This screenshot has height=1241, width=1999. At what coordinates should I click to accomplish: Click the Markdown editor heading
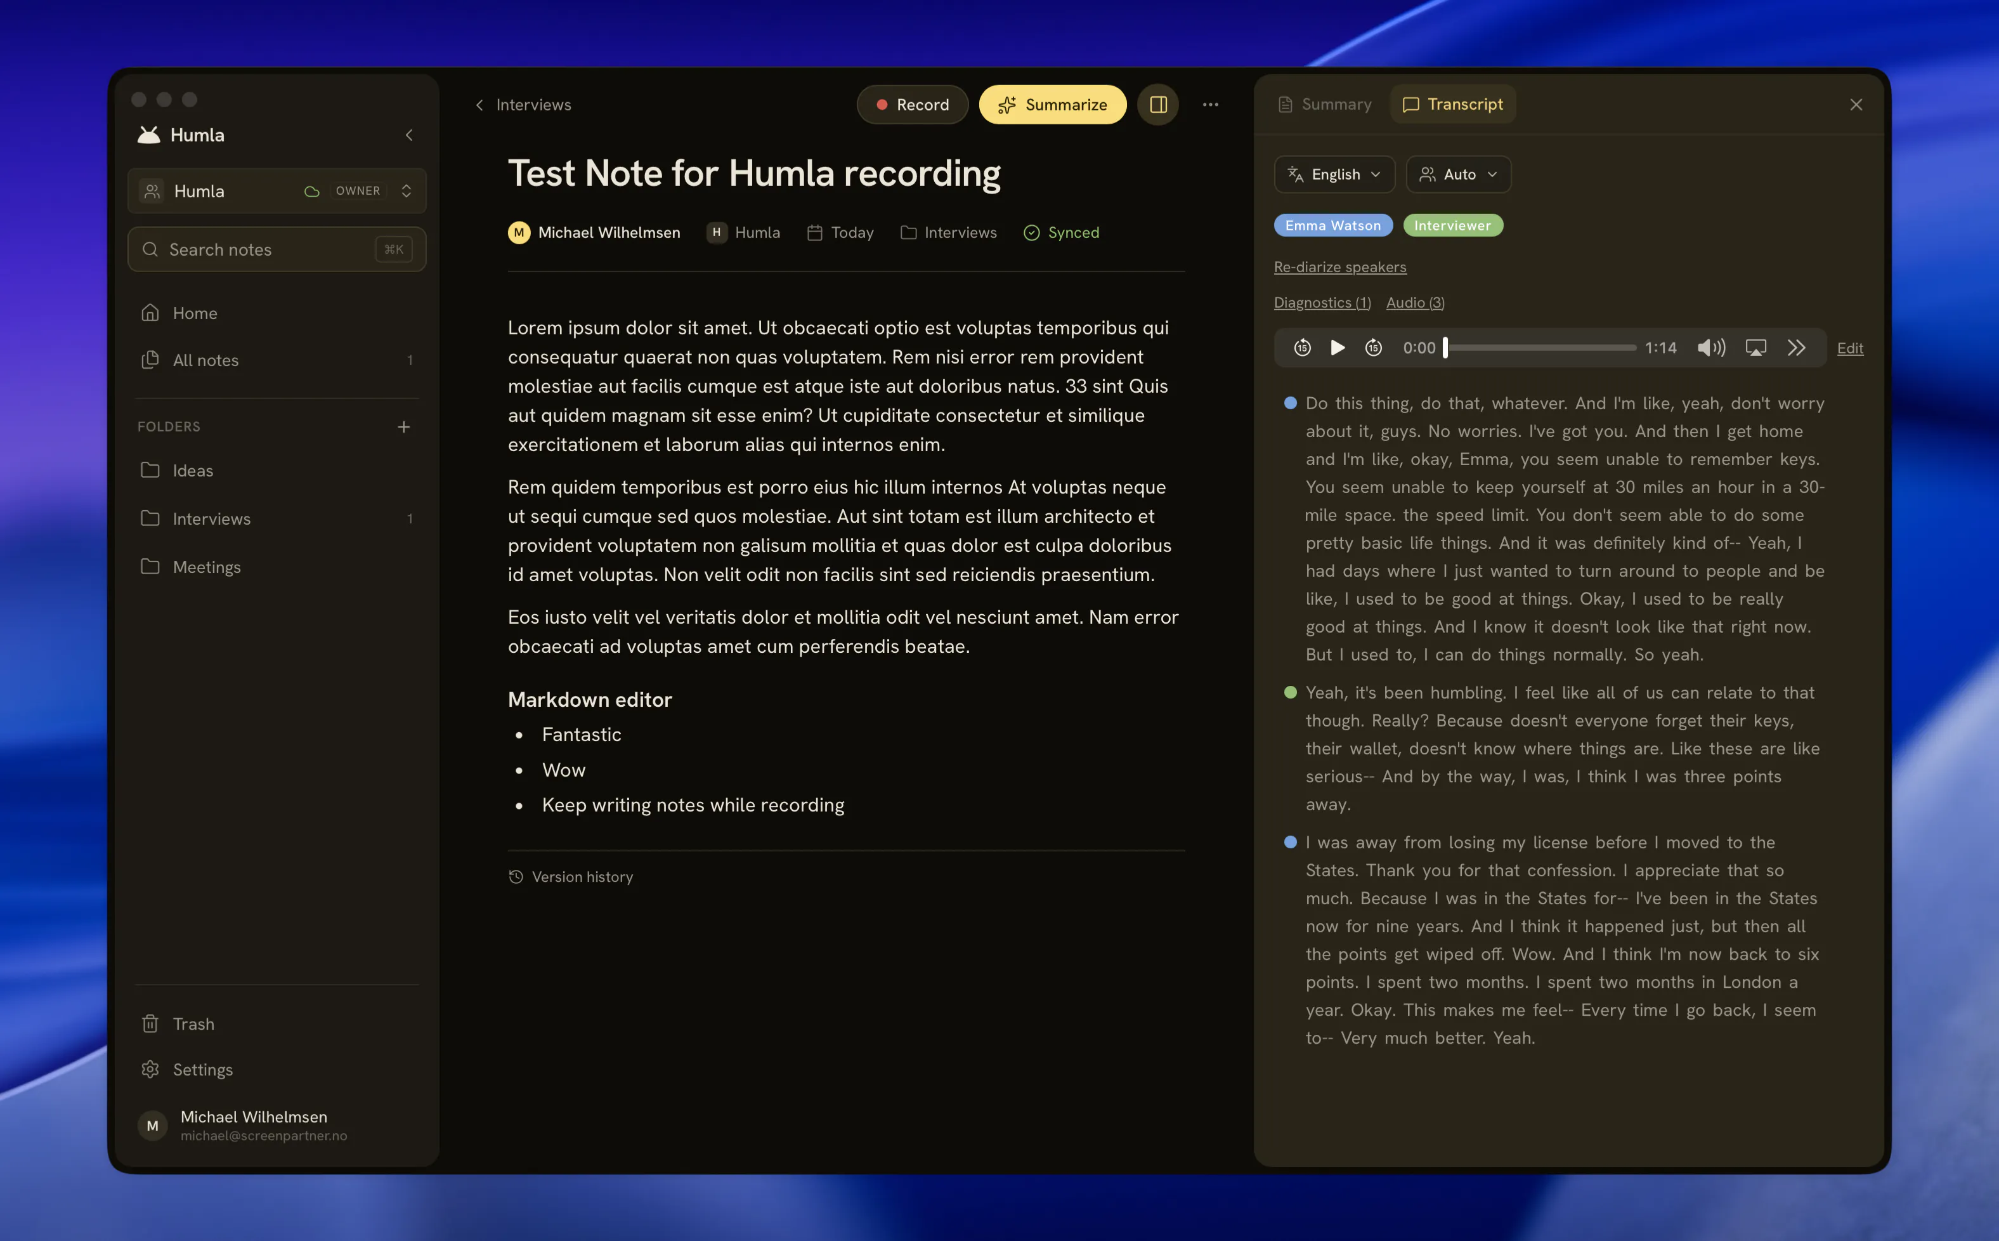(x=590, y=699)
